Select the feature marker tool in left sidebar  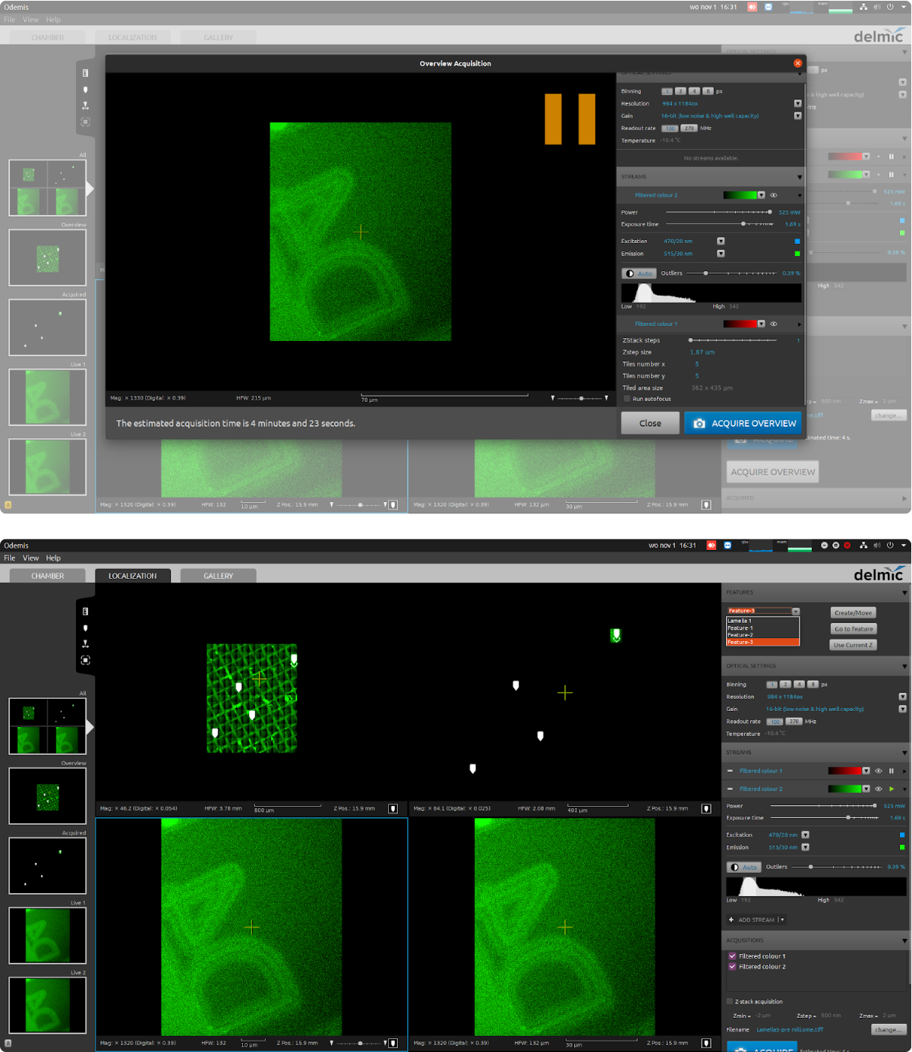85,628
